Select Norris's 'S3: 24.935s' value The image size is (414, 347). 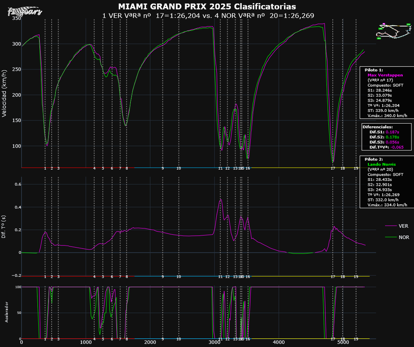click(380, 190)
